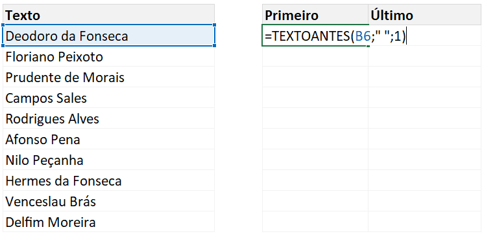
Task: Select the Hermes da Fonseca cell
Action: click(108, 180)
